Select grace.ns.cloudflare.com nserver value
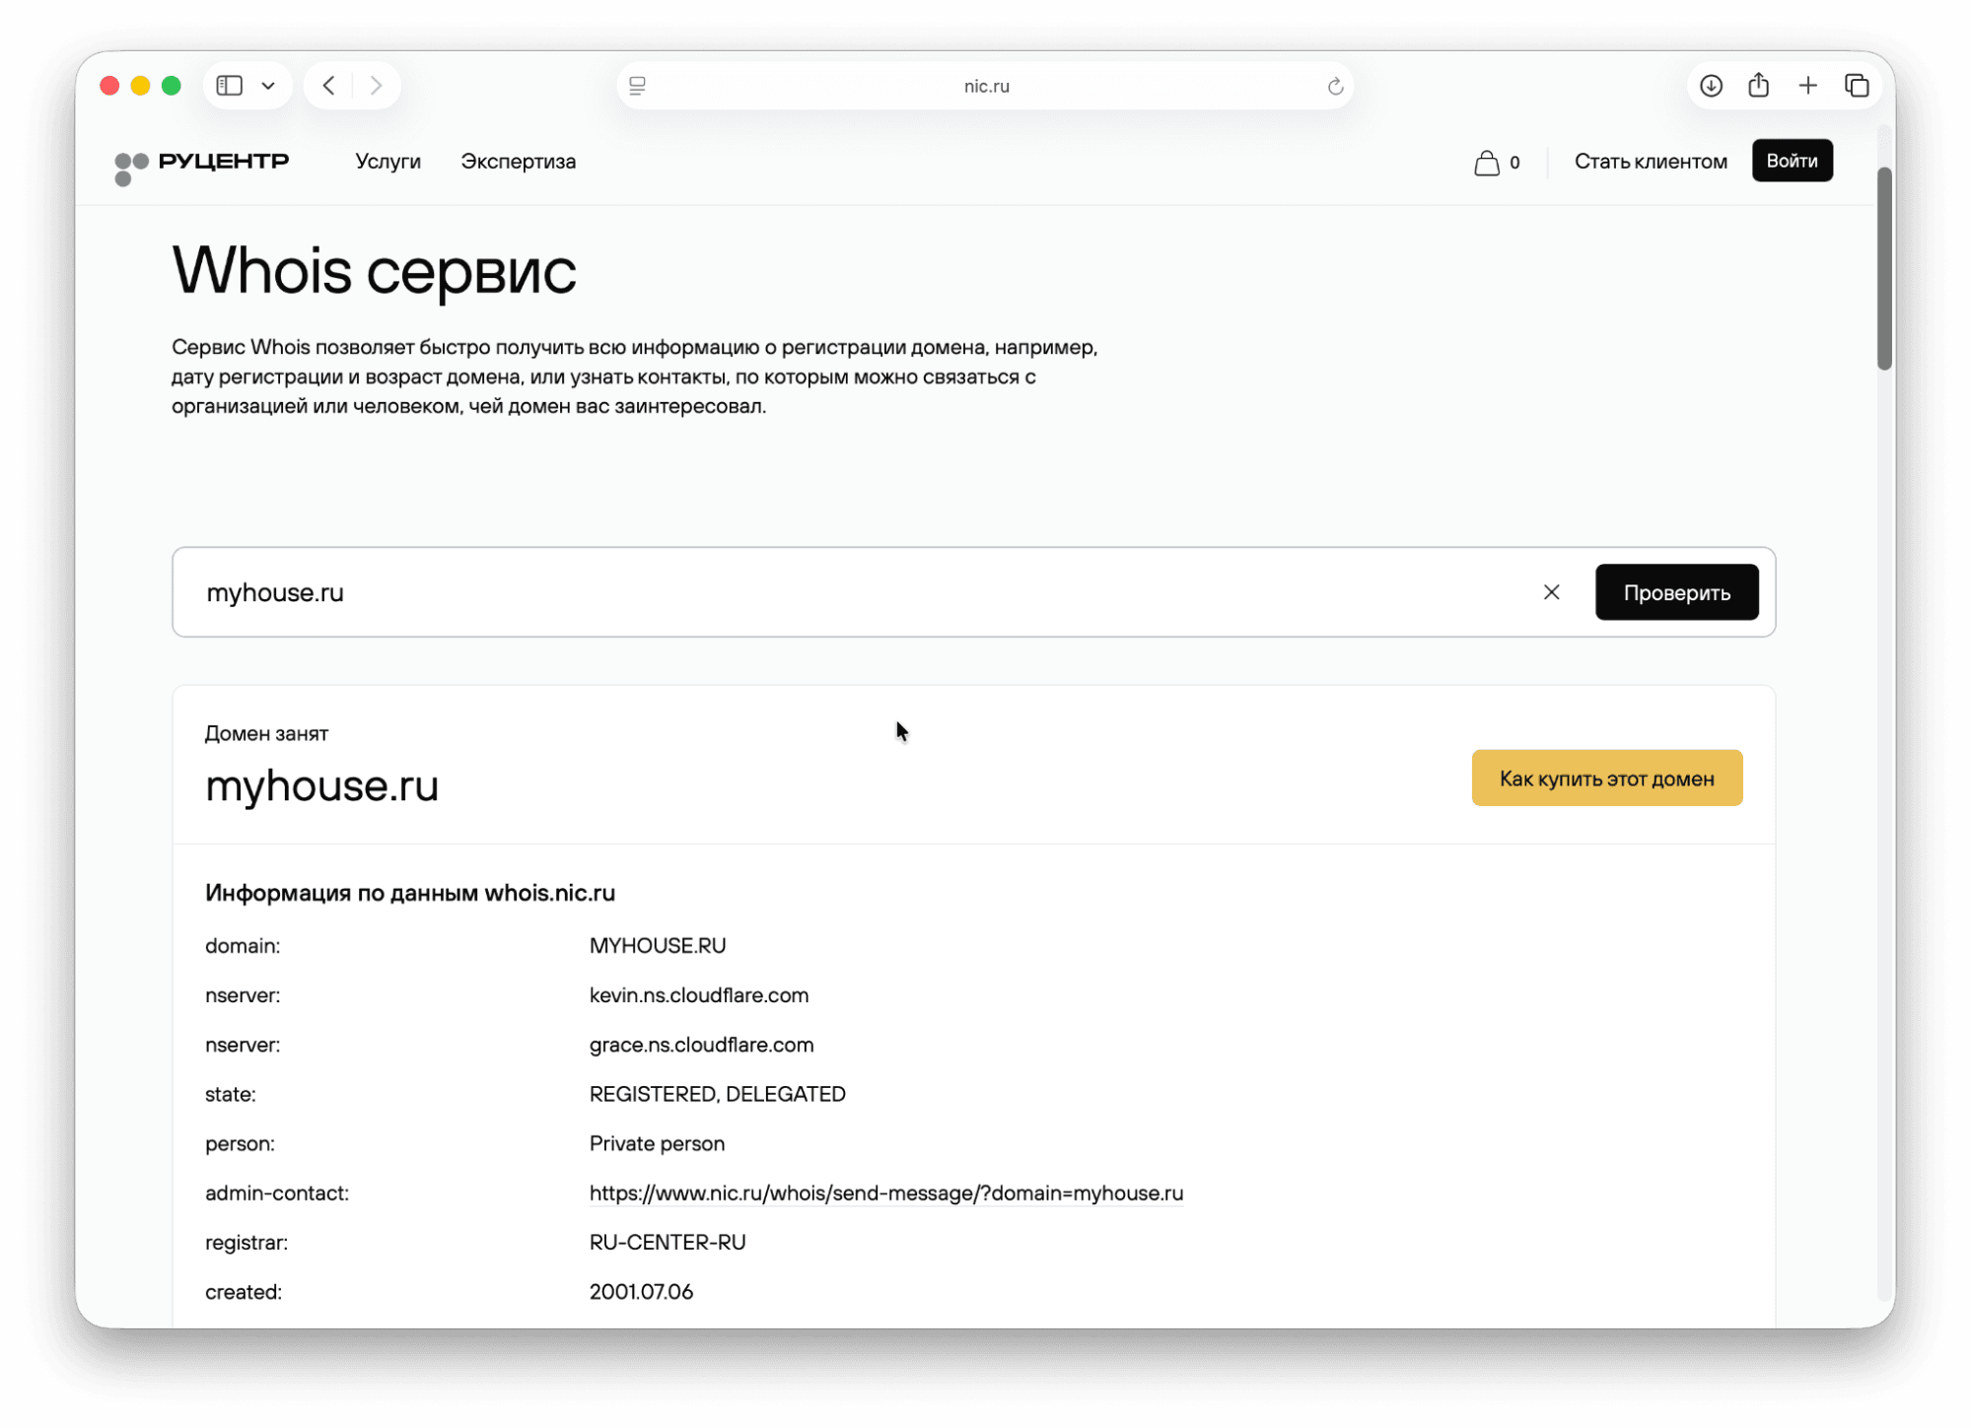 pos(701,1045)
